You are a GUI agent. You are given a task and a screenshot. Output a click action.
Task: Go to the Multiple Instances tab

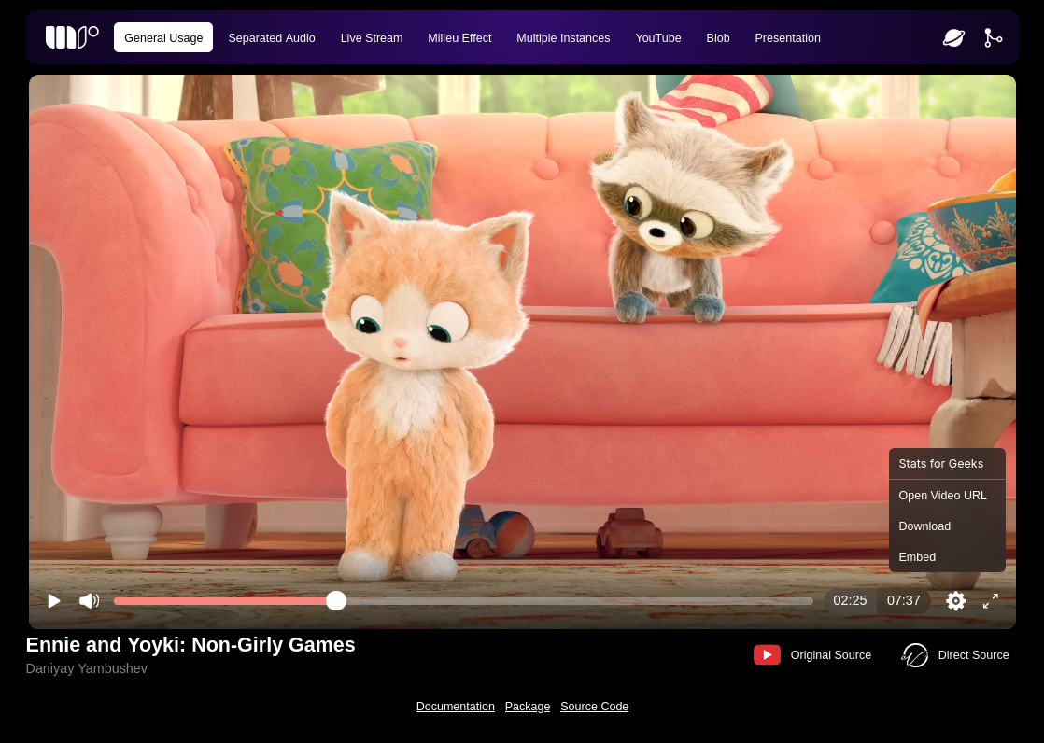click(x=563, y=38)
